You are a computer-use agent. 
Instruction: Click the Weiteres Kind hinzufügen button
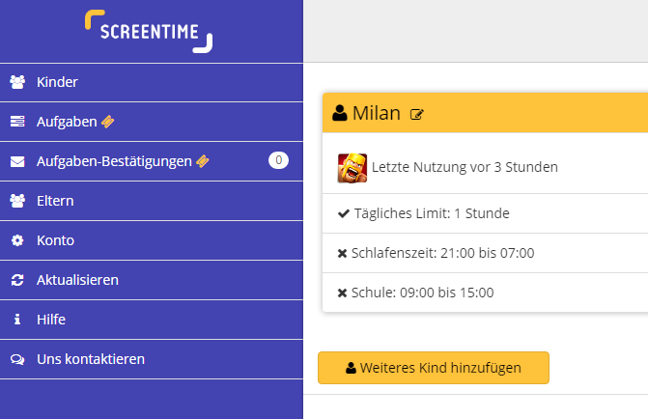434,368
